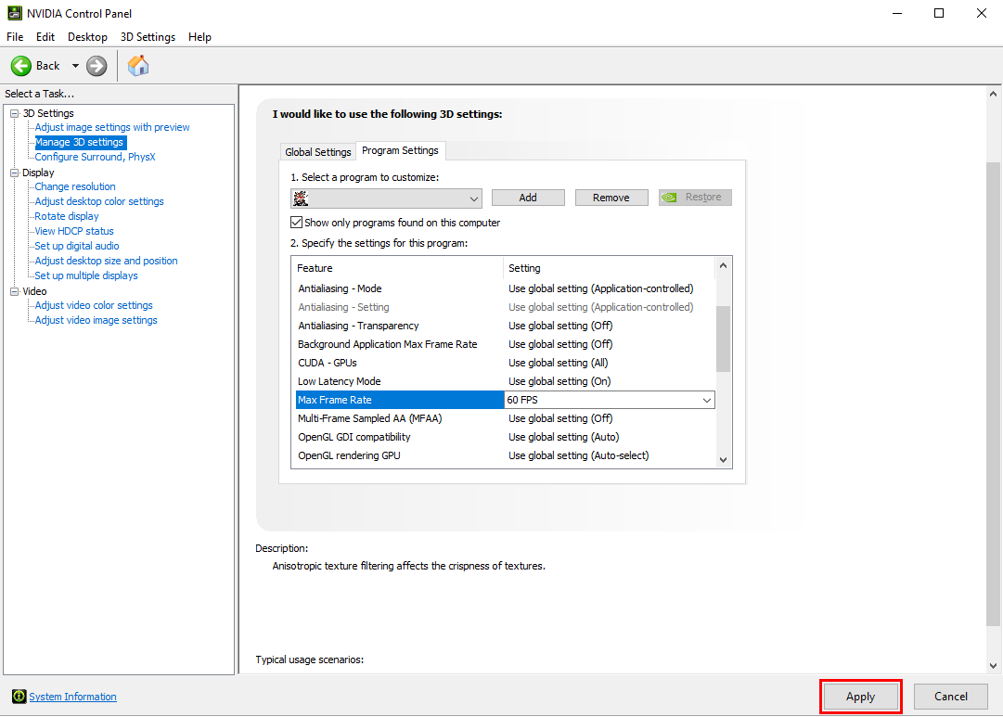Minimize the NVIDIA Control Panel window
Viewport: 1003px width, 717px height.
click(x=897, y=13)
